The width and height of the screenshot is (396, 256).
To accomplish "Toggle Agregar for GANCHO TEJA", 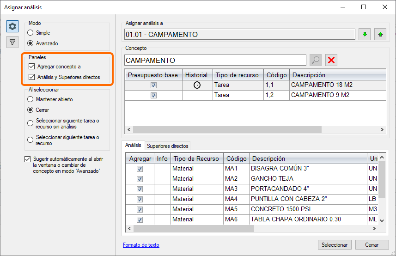I will point(140,179).
